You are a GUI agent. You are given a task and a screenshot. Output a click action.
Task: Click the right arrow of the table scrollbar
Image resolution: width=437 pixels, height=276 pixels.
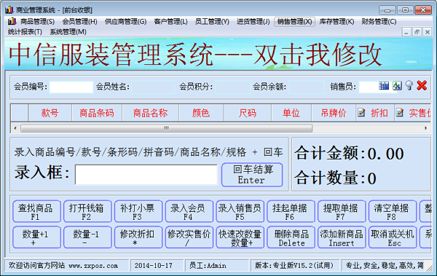coord(425,128)
